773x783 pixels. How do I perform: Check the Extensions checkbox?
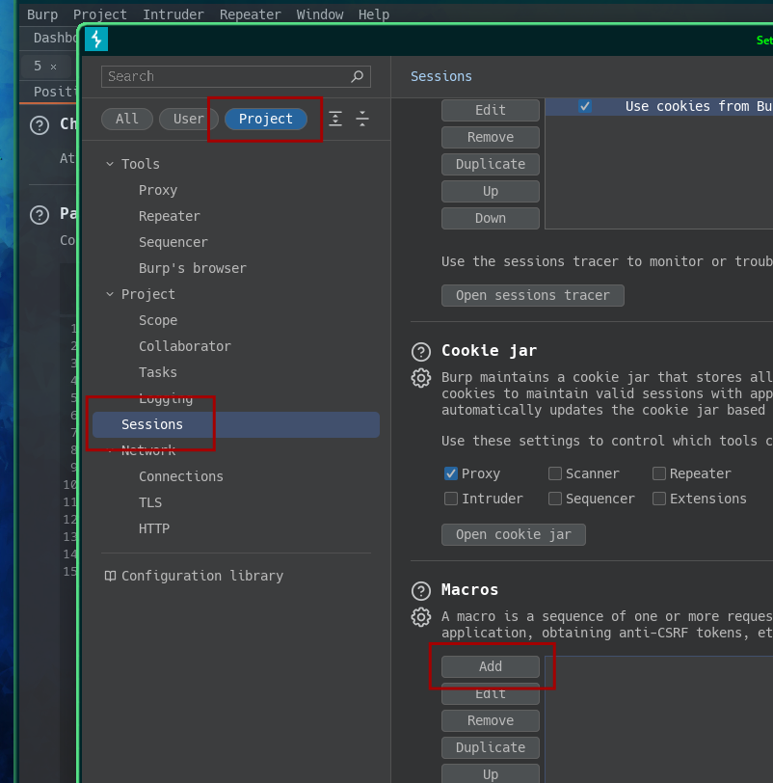(x=658, y=499)
